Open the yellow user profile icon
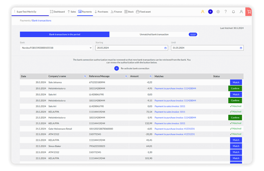The image size is (264, 171). (203, 12)
